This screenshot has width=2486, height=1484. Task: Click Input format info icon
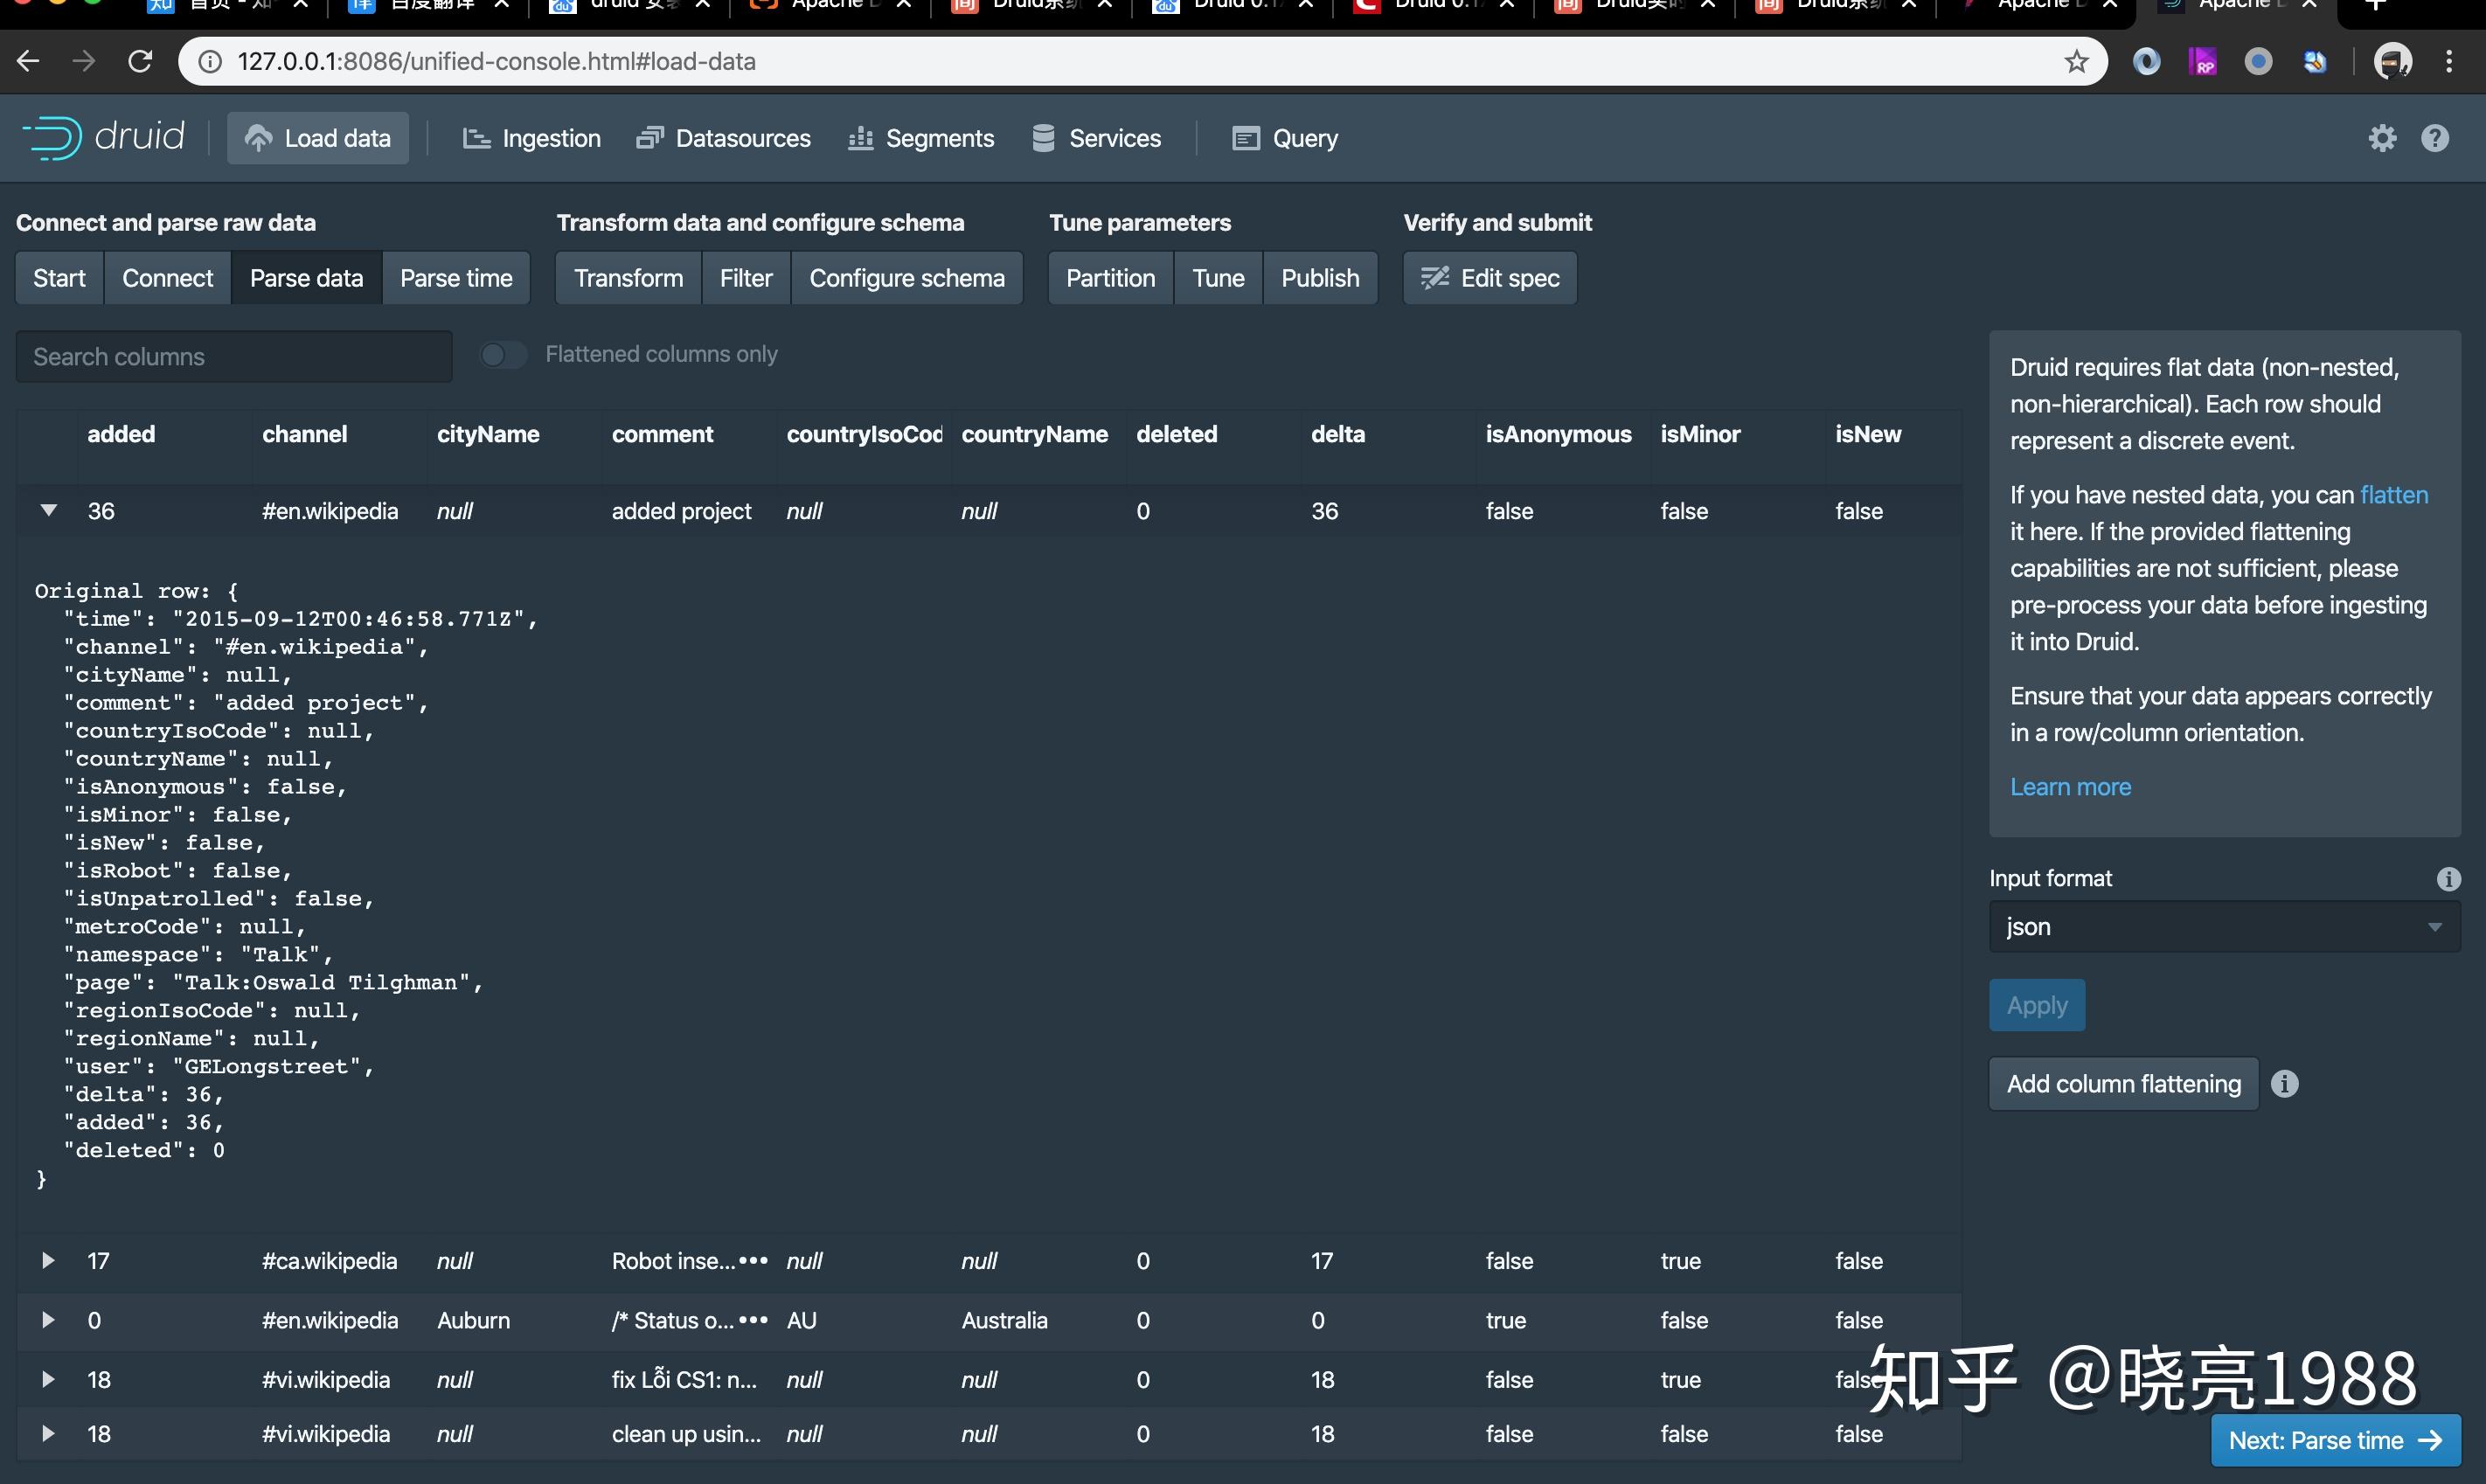click(2448, 878)
